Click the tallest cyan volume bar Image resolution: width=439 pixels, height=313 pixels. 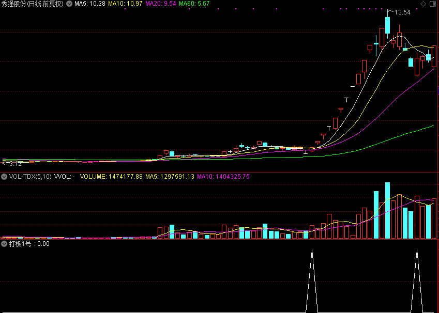click(x=387, y=210)
